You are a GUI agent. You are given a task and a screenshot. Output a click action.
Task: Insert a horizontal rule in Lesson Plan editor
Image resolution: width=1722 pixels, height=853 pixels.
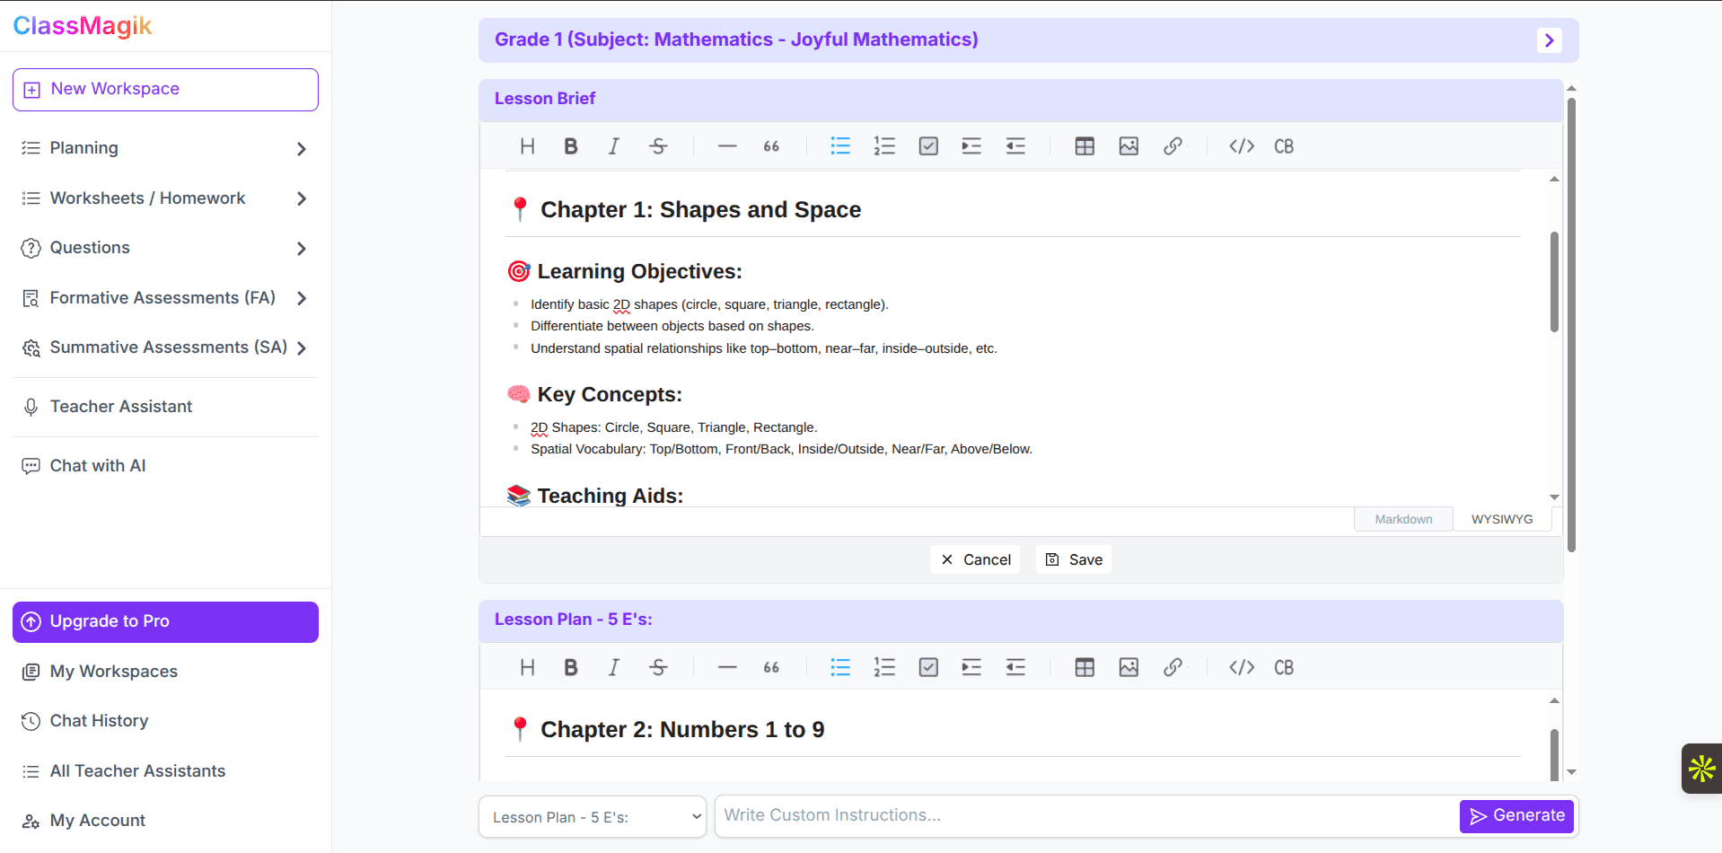click(727, 666)
